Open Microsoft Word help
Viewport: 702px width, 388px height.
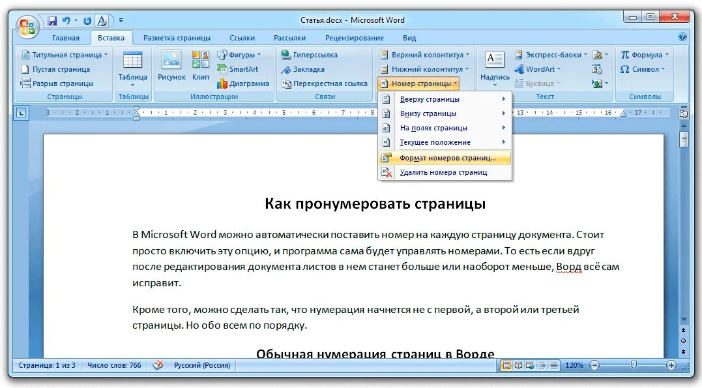(x=682, y=37)
